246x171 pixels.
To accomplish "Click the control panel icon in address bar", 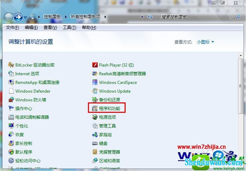I will [x=33, y=16].
